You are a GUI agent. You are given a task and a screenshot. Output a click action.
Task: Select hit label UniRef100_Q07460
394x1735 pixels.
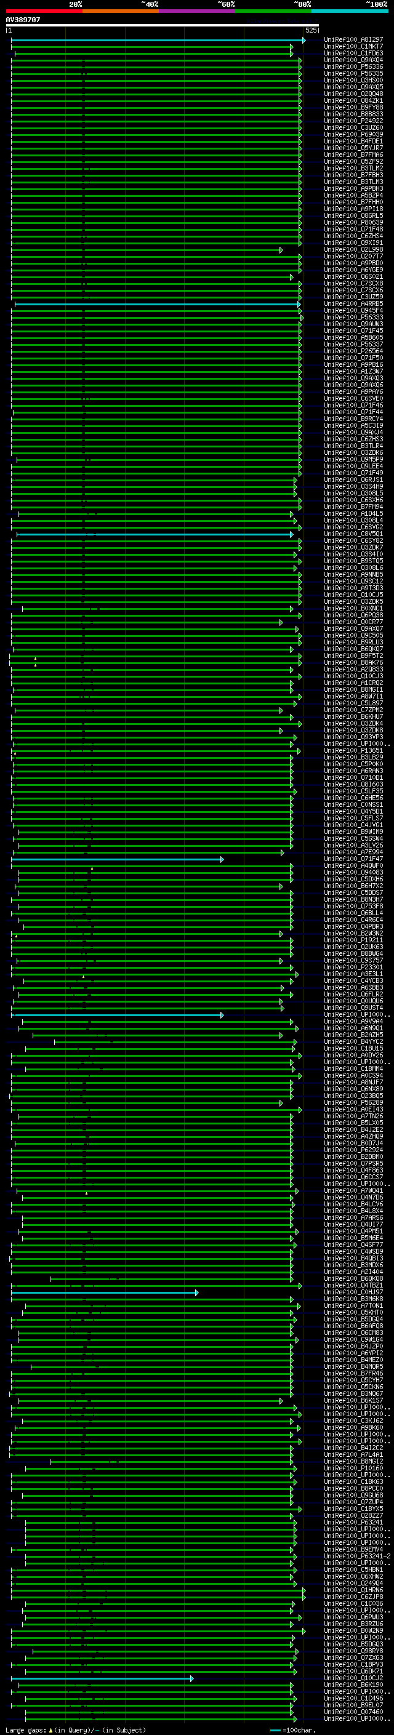pos(353,1712)
